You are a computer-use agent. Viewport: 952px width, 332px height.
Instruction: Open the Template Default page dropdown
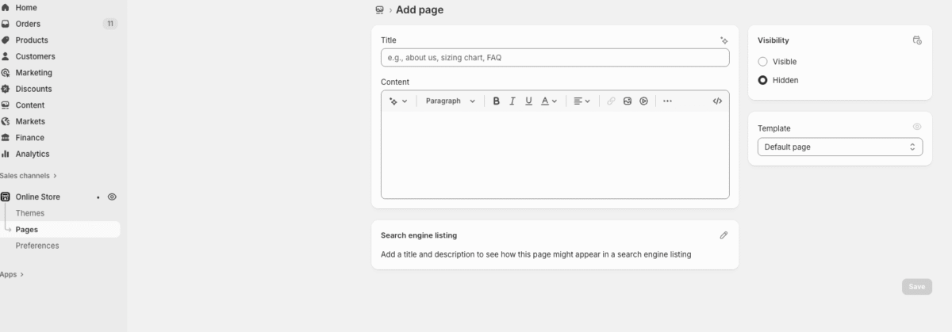[x=839, y=147]
